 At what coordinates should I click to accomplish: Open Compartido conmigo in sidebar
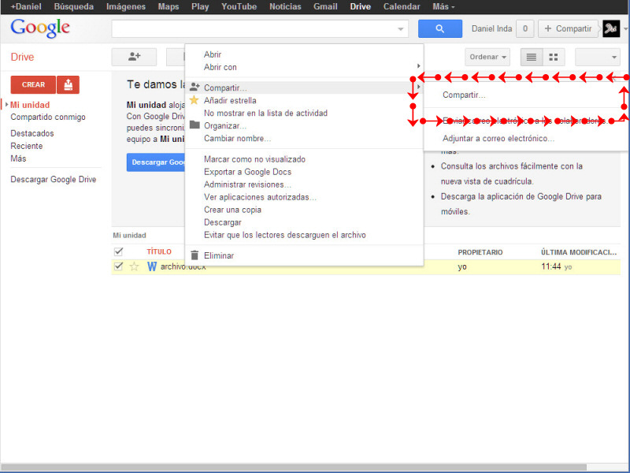48,117
